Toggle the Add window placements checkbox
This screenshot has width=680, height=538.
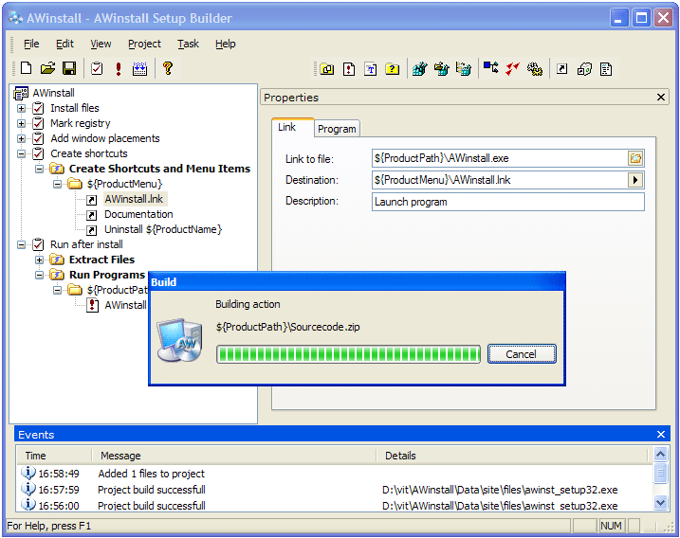pos(38,138)
